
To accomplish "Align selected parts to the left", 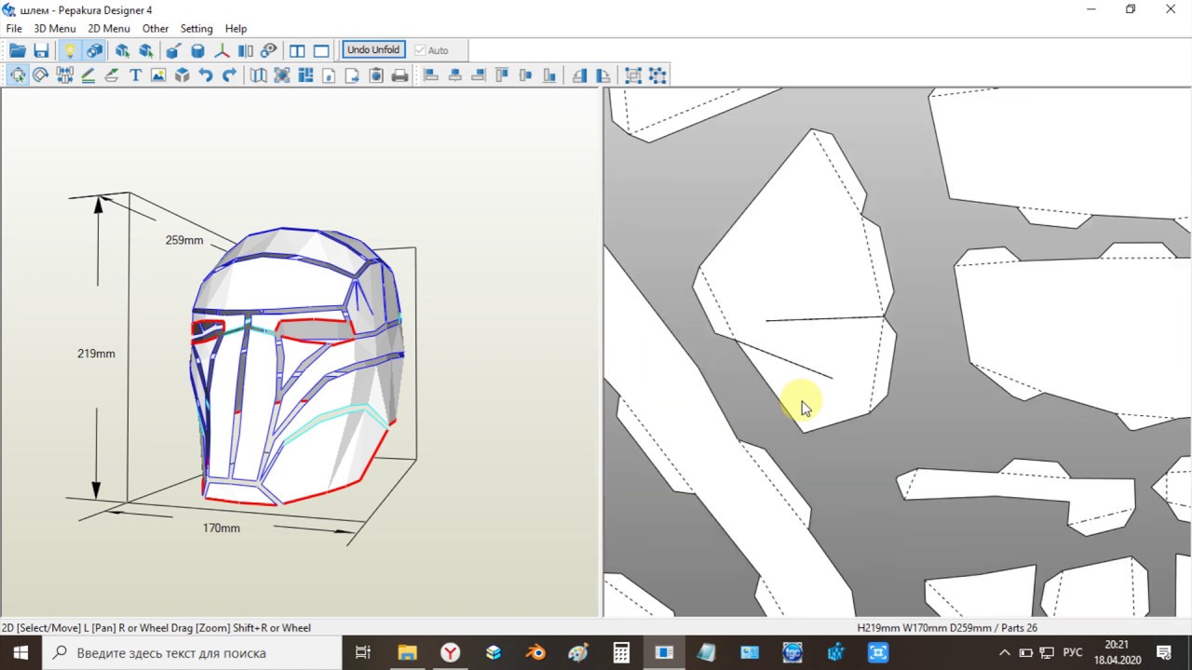I will tap(431, 75).
